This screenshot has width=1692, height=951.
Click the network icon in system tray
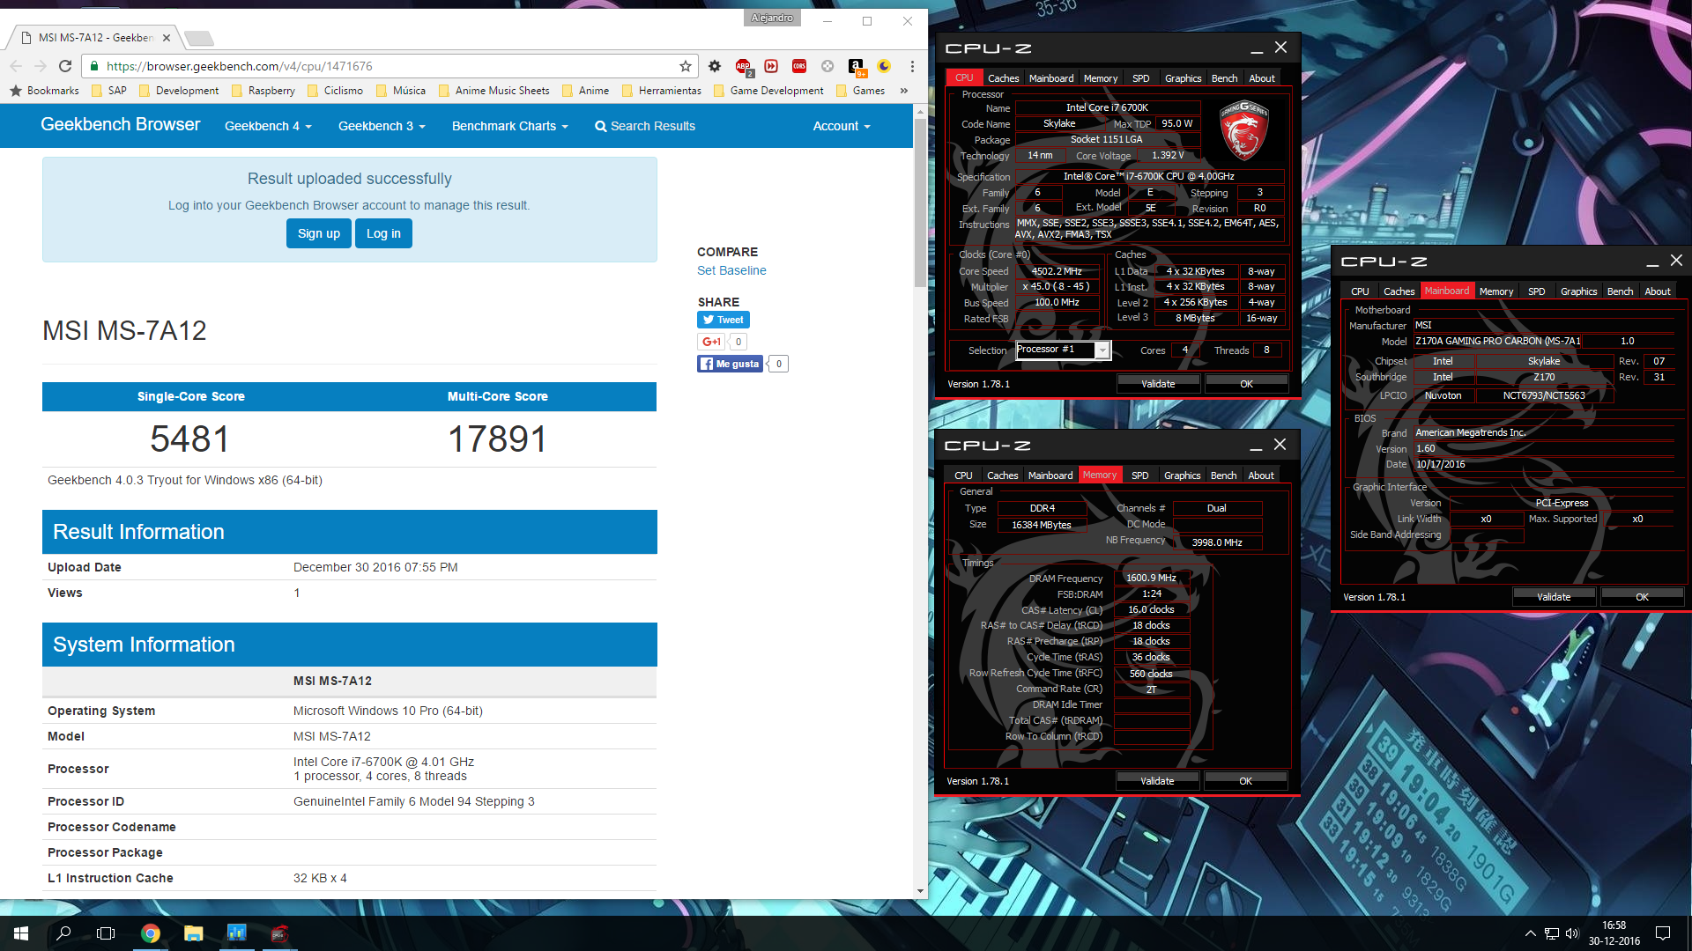coord(1552,933)
